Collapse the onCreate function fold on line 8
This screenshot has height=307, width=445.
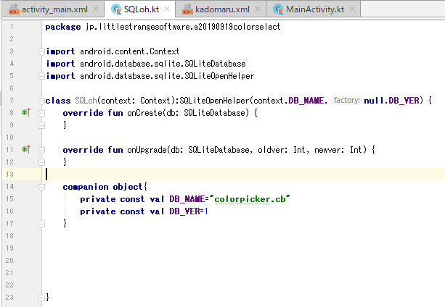[41, 113]
